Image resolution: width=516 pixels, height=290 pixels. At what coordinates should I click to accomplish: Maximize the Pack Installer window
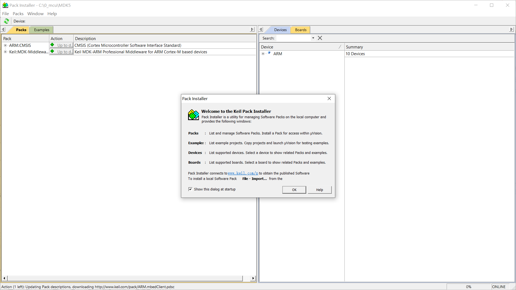point(492,5)
